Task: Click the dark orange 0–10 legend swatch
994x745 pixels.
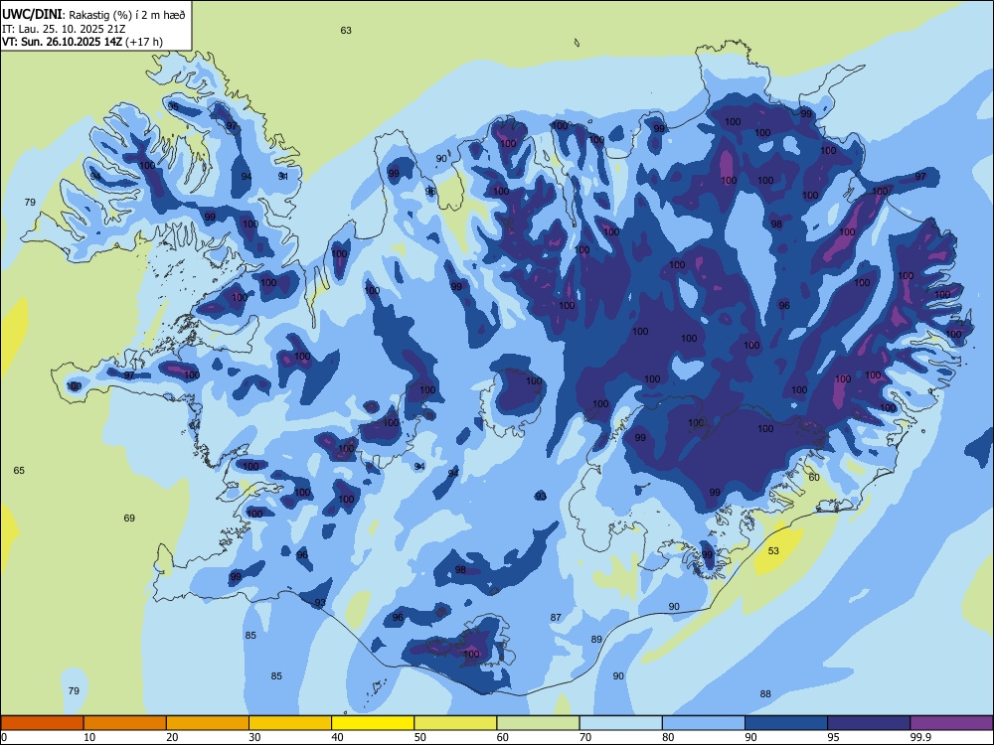Action: 42,723
